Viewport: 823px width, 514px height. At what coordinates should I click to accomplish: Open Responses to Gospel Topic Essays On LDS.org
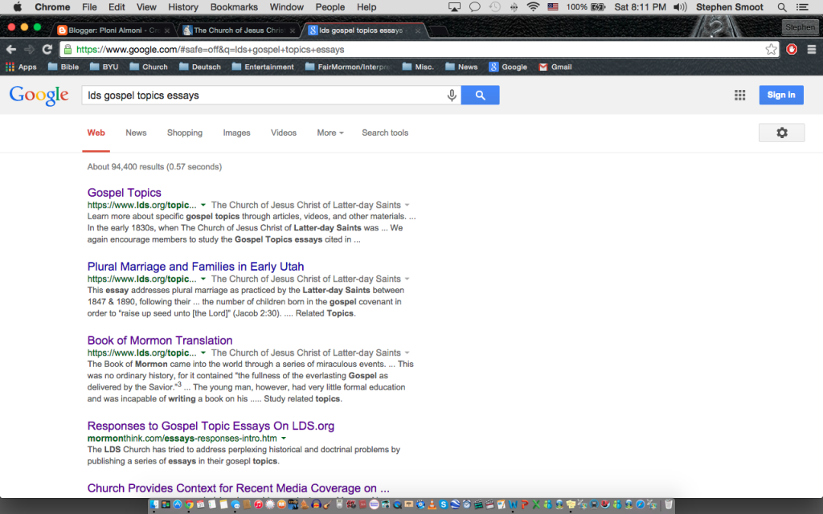211,426
